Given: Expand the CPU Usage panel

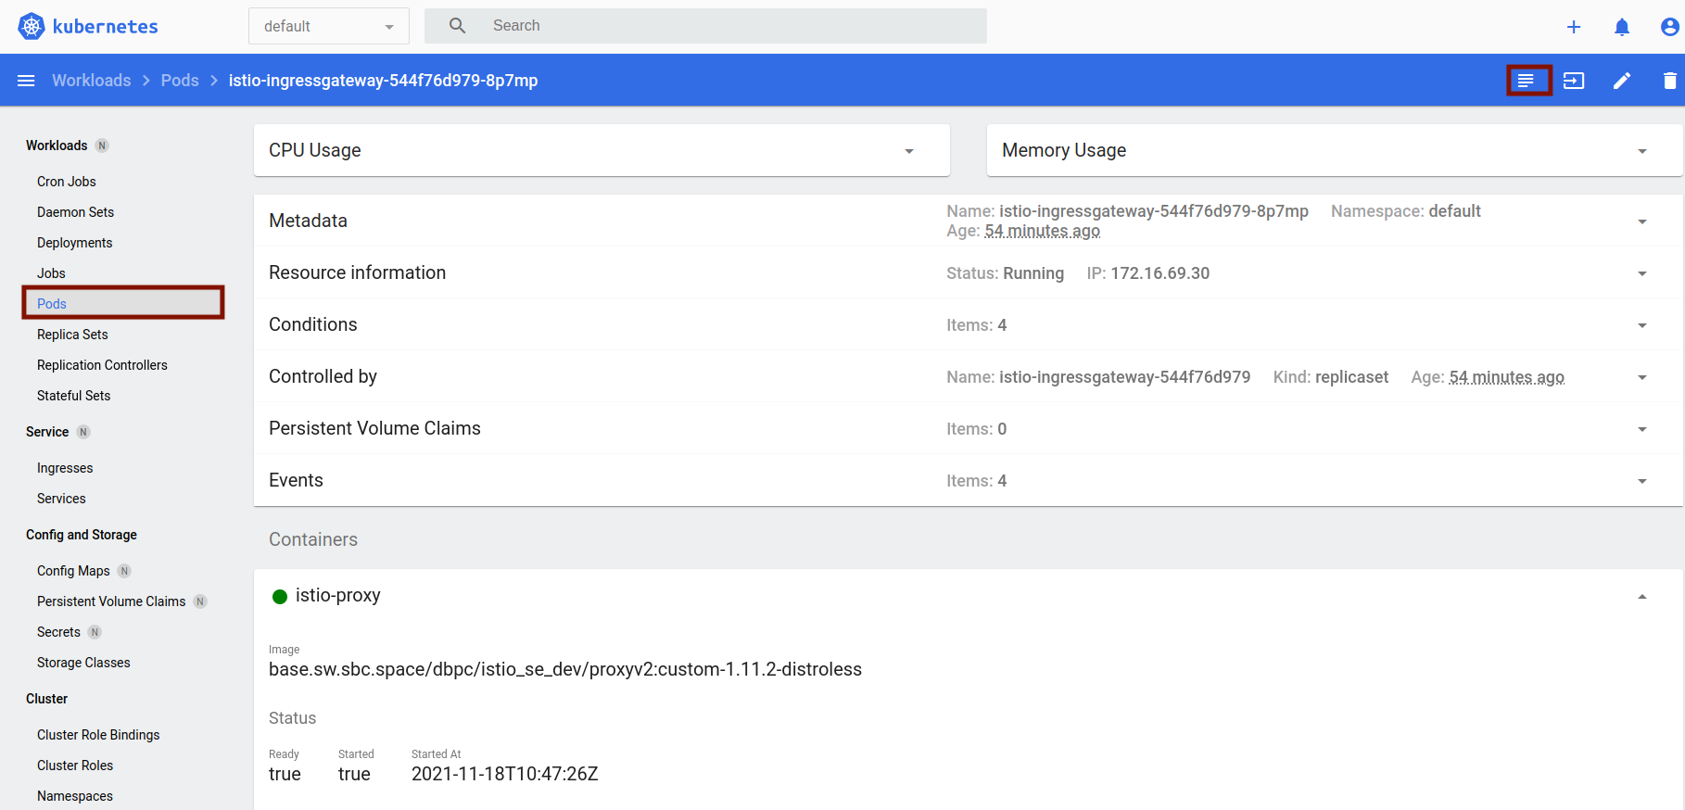Looking at the screenshot, I should point(908,151).
